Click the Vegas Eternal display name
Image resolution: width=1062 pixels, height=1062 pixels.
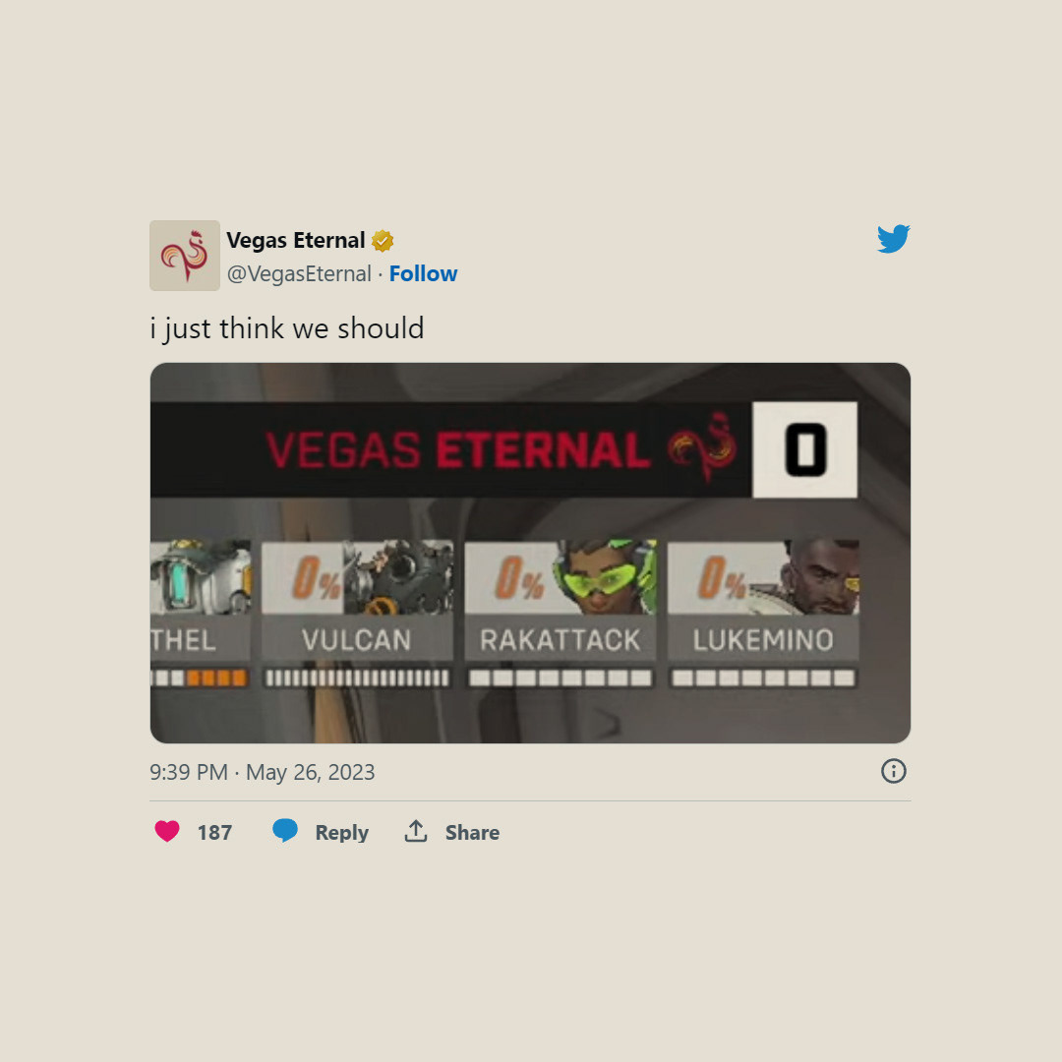coord(295,241)
